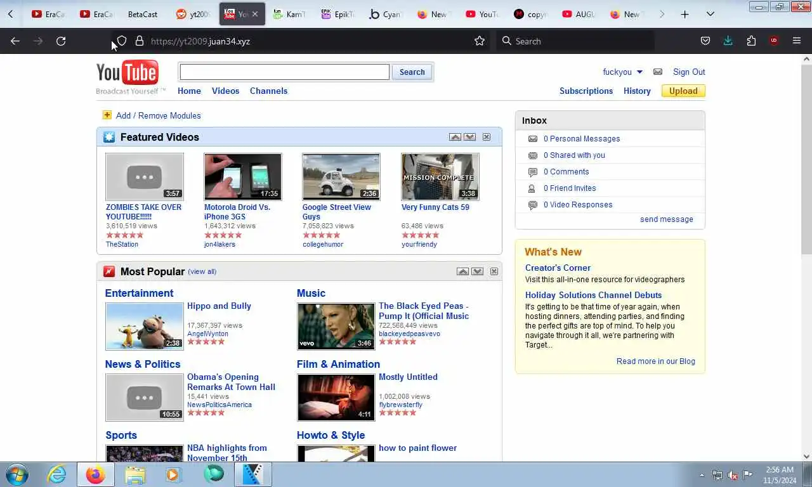Open Windows Explorer folder in taskbar

[135, 474]
